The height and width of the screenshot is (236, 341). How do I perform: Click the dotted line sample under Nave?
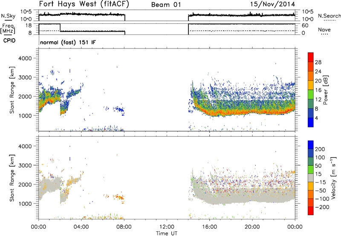click(x=324, y=35)
